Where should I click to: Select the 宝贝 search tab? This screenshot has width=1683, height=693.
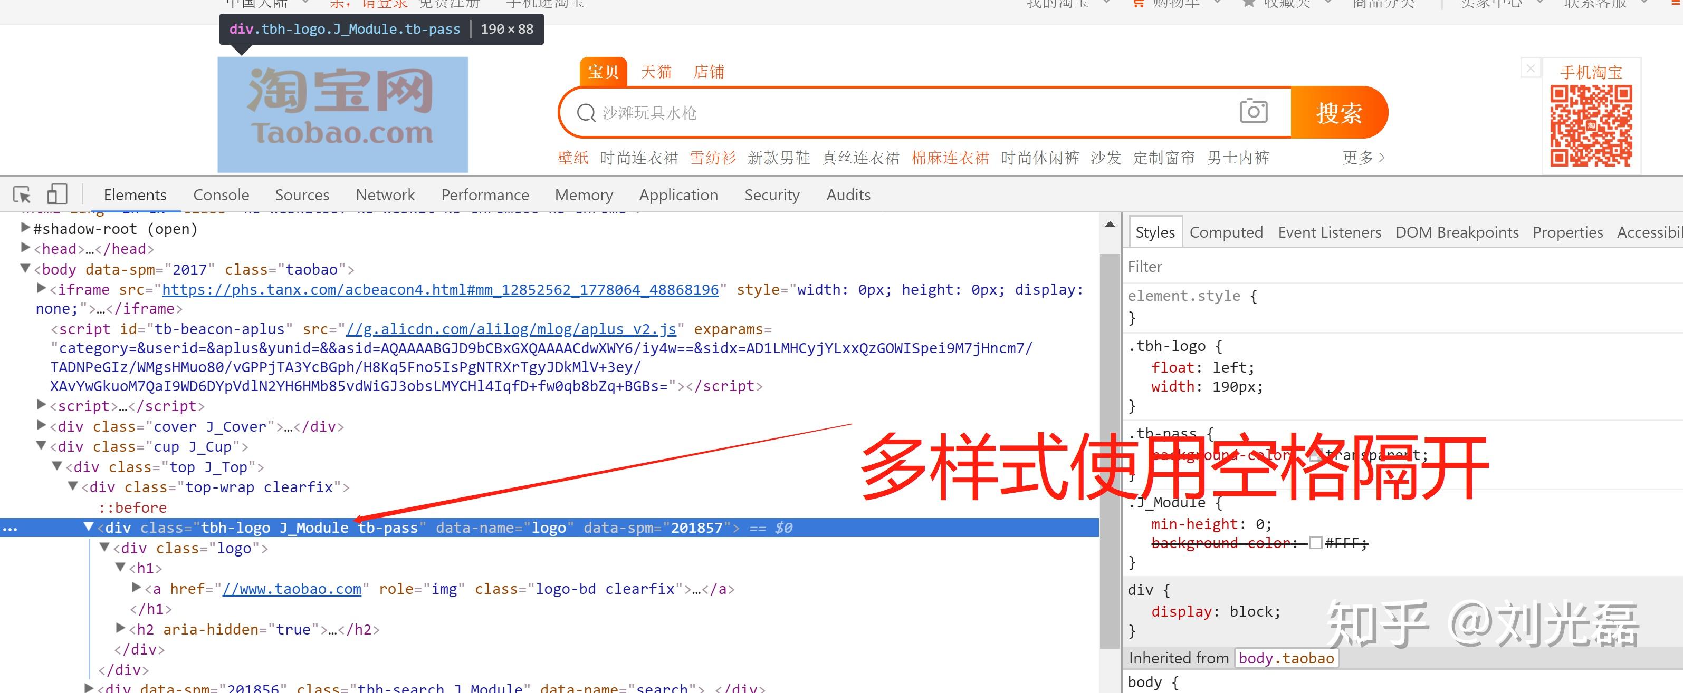click(x=603, y=72)
